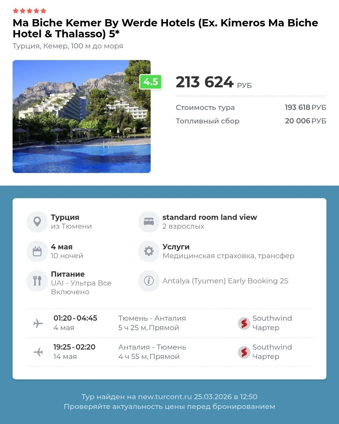Click the standard room land view text
The width and height of the screenshot is (339, 424).
[210, 217]
